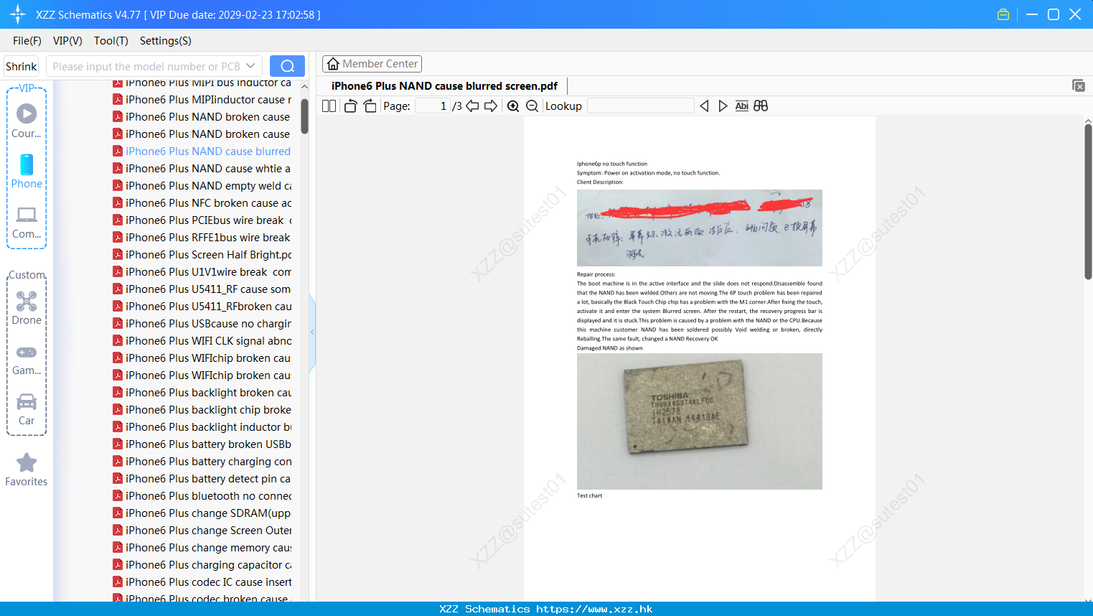Find previous lookup match triangle

704,106
